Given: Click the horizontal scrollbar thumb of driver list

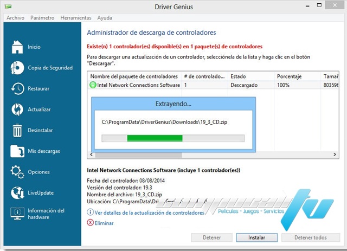Looking at the screenshot, I should pos(139,155).
